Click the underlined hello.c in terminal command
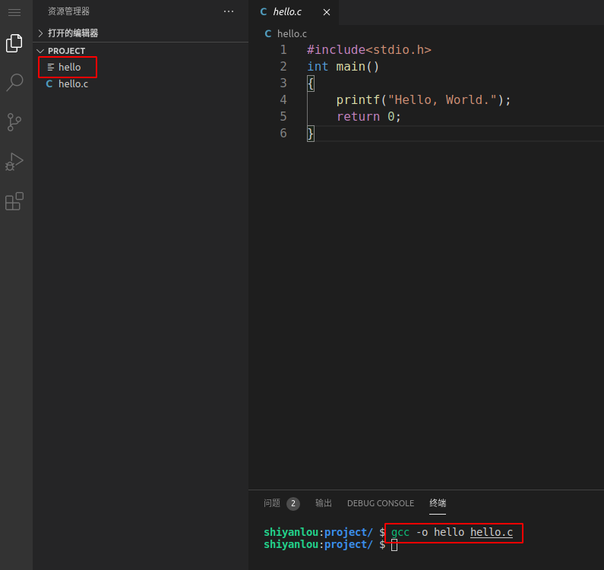This screenshot has height=570, width=604. click(x=492, y=532)
